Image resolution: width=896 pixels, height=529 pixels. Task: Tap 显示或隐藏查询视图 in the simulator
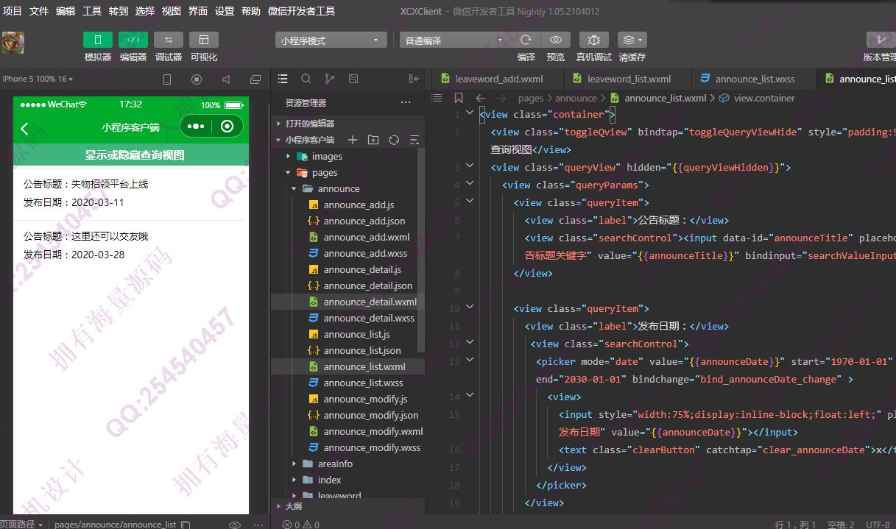pos(131,155)
